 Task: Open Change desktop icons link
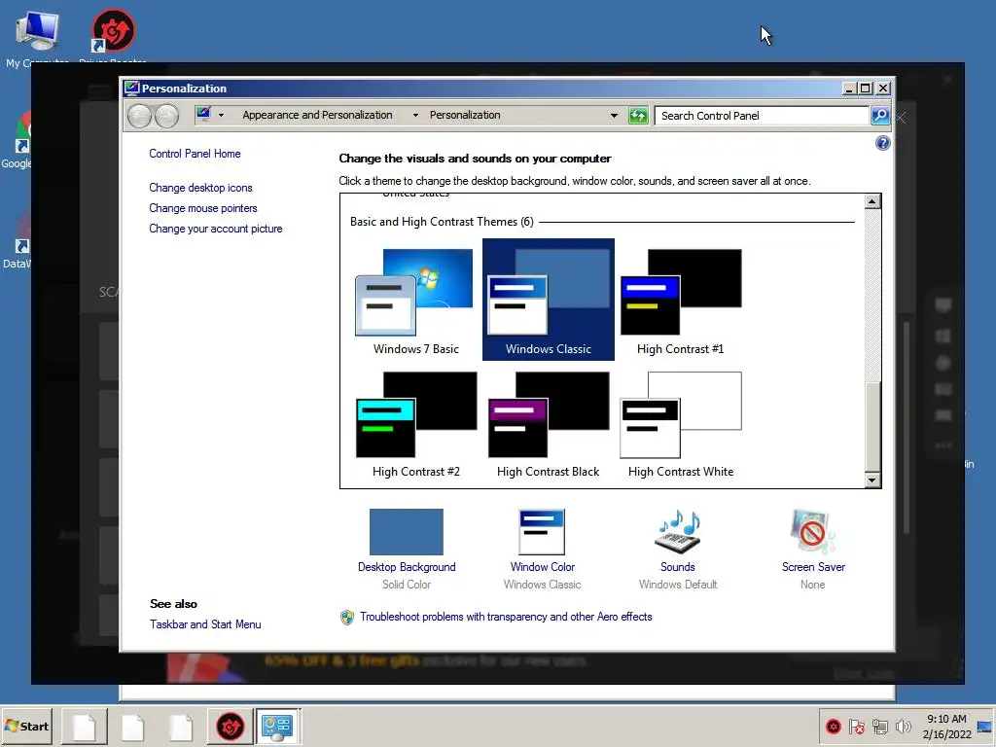coord(200,188)
